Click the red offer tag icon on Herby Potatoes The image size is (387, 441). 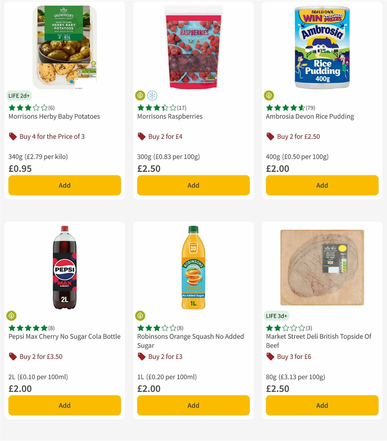[x=13, y=137]
